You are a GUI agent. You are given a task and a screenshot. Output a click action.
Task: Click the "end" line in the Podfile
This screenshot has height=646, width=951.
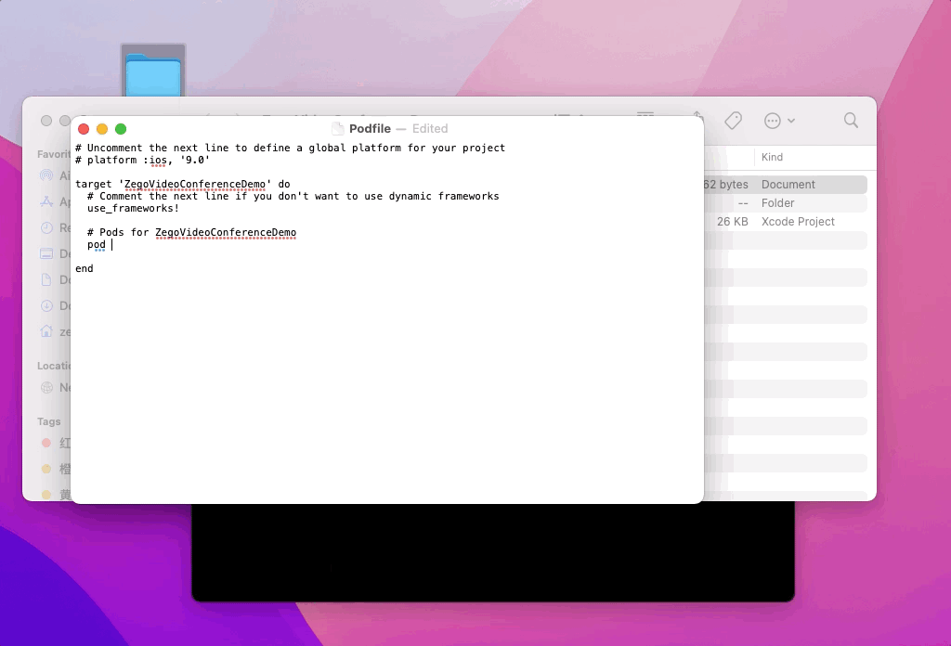(85, 268)
